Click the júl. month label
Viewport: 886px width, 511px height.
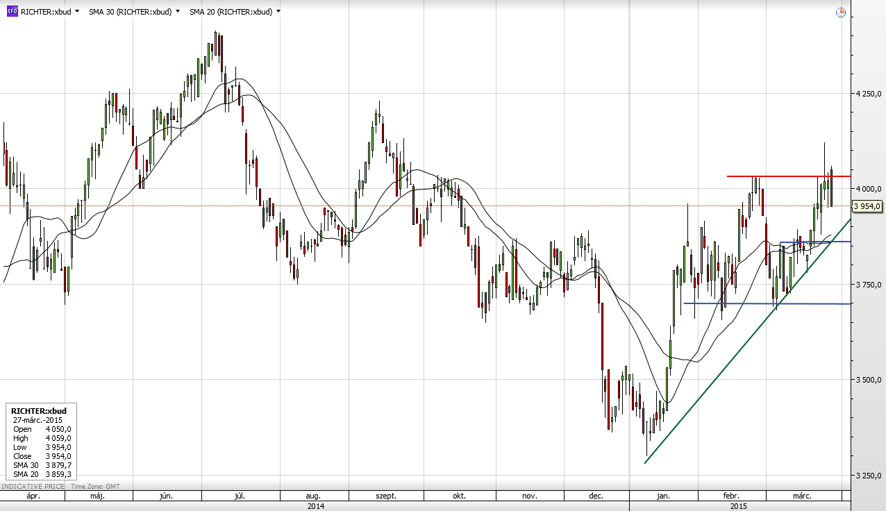241,496
